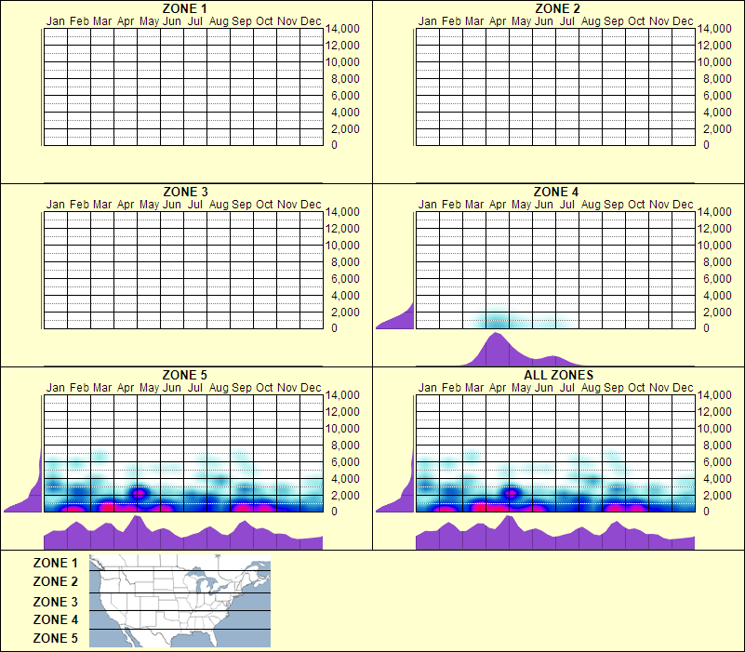Screen dimensions: 745x652
Task: Open the United States zone map thumbnail
Action: pos(179,599)
